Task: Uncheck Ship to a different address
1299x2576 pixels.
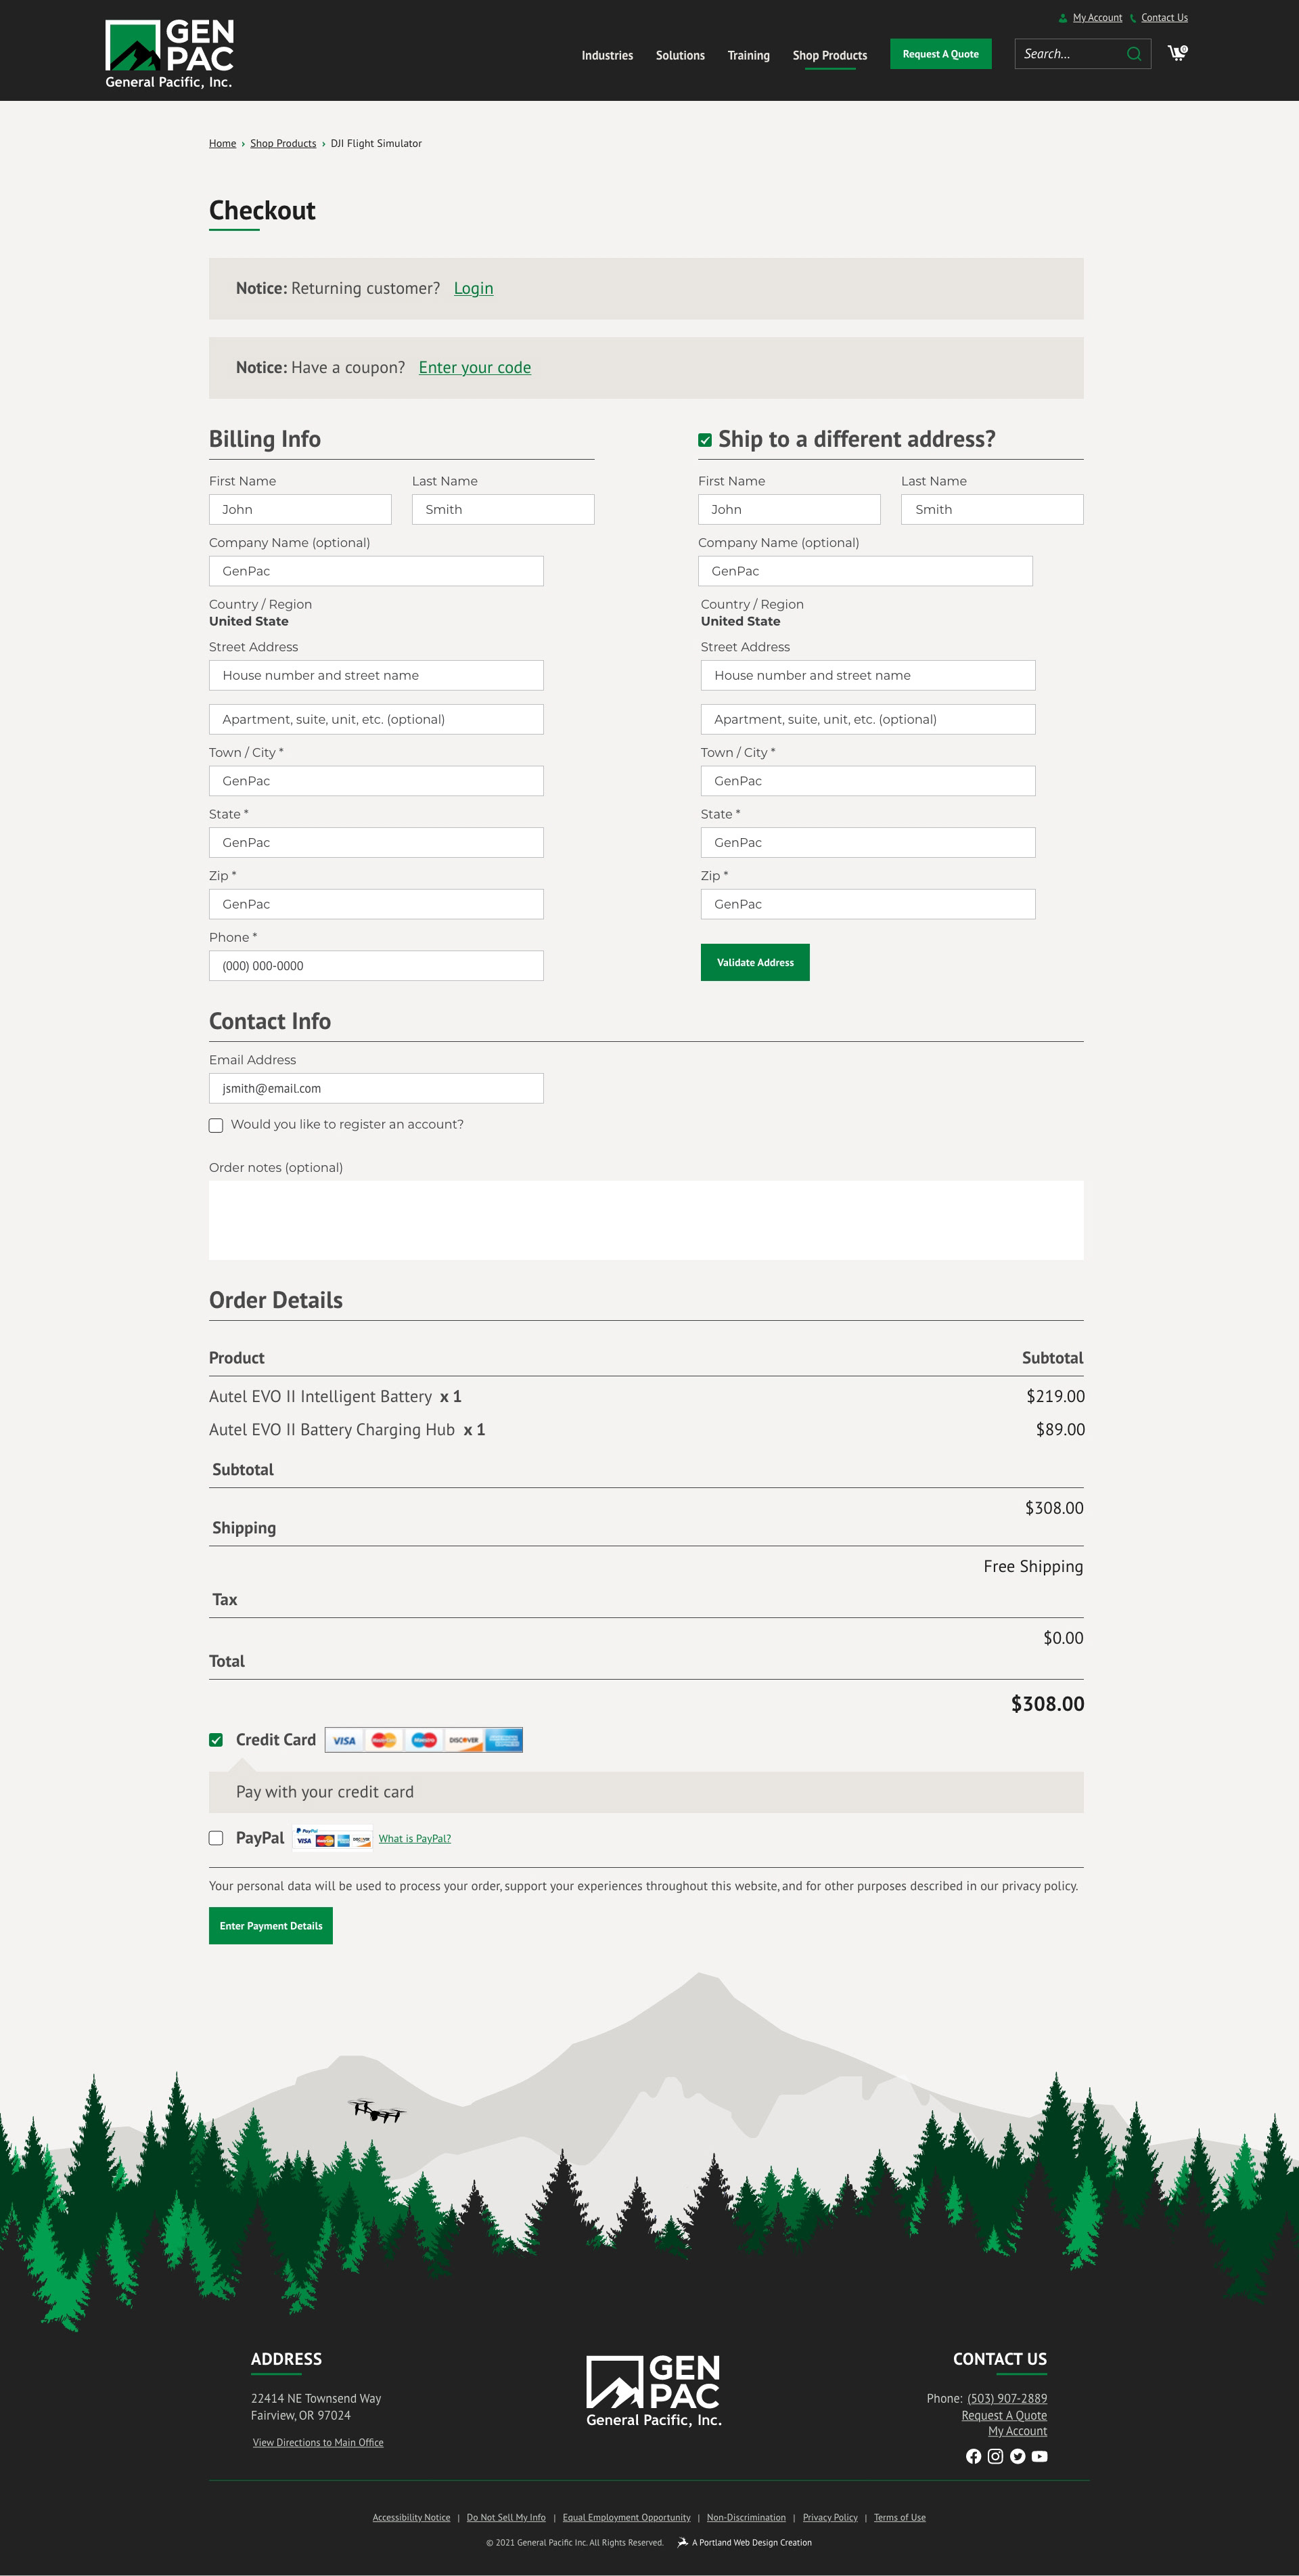Action: pyautogui.click(x=704, y=440)
